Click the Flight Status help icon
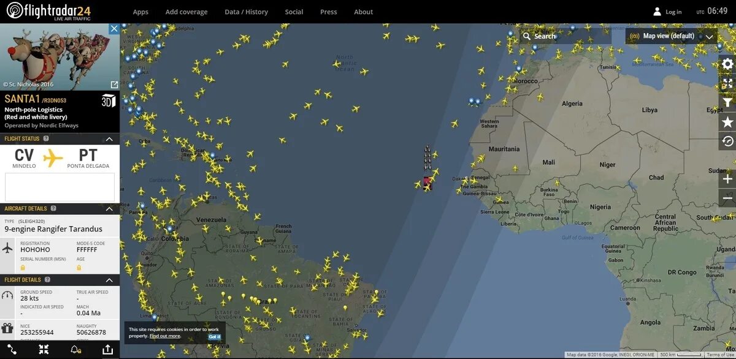This screenshot has width=736, height=359. pos(45,139)
